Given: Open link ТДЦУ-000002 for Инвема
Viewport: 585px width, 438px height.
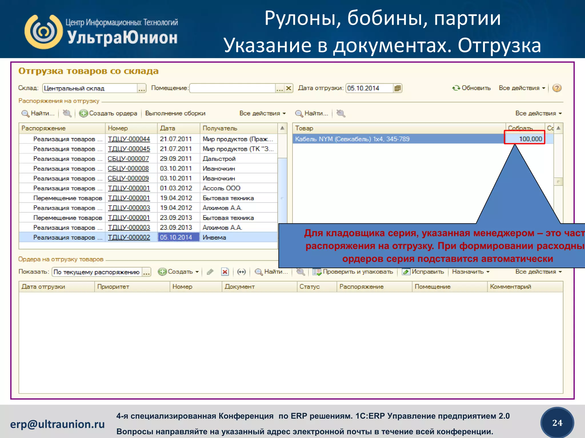Looking at the screenshot, I should coord(129,238).
